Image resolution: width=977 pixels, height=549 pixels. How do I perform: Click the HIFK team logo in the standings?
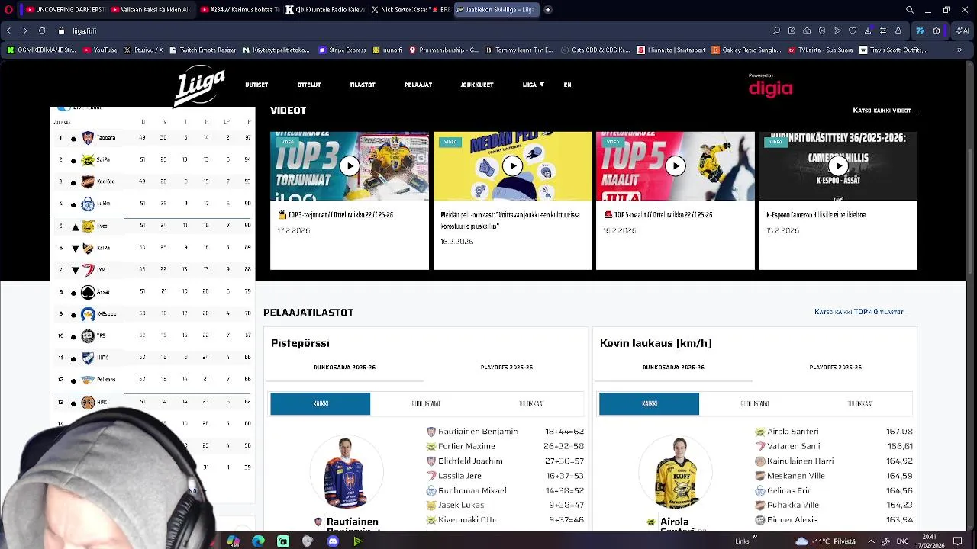88,358
